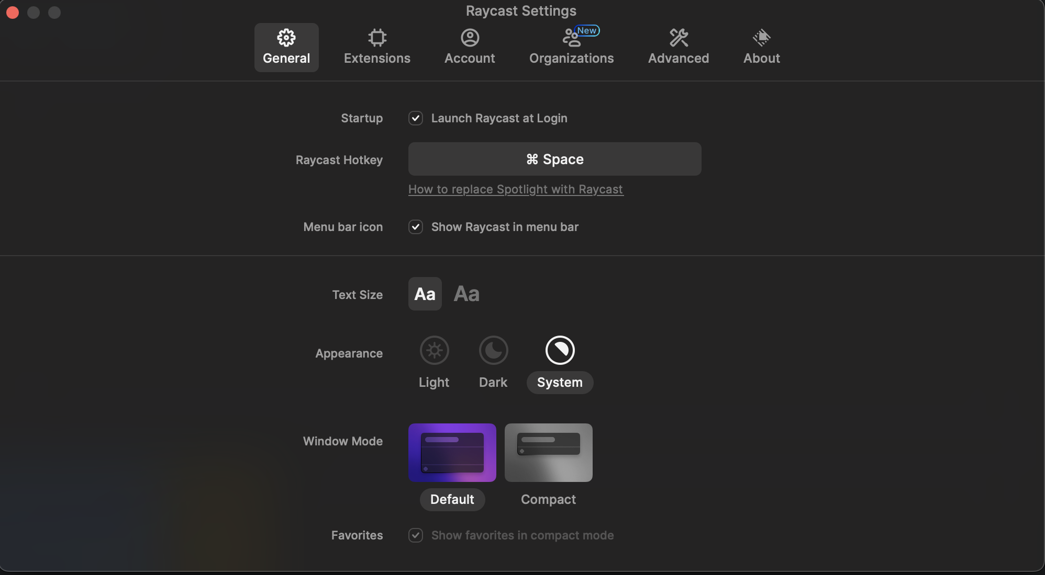Image resolution: width=1045 pixels, height=575 pixels.
Task: Open the Account tab
Action: [470, 47]
